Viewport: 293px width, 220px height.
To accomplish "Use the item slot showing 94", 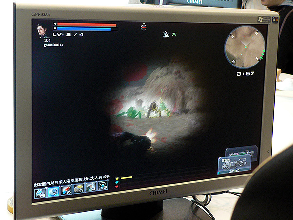I will [x=91, y=187].
